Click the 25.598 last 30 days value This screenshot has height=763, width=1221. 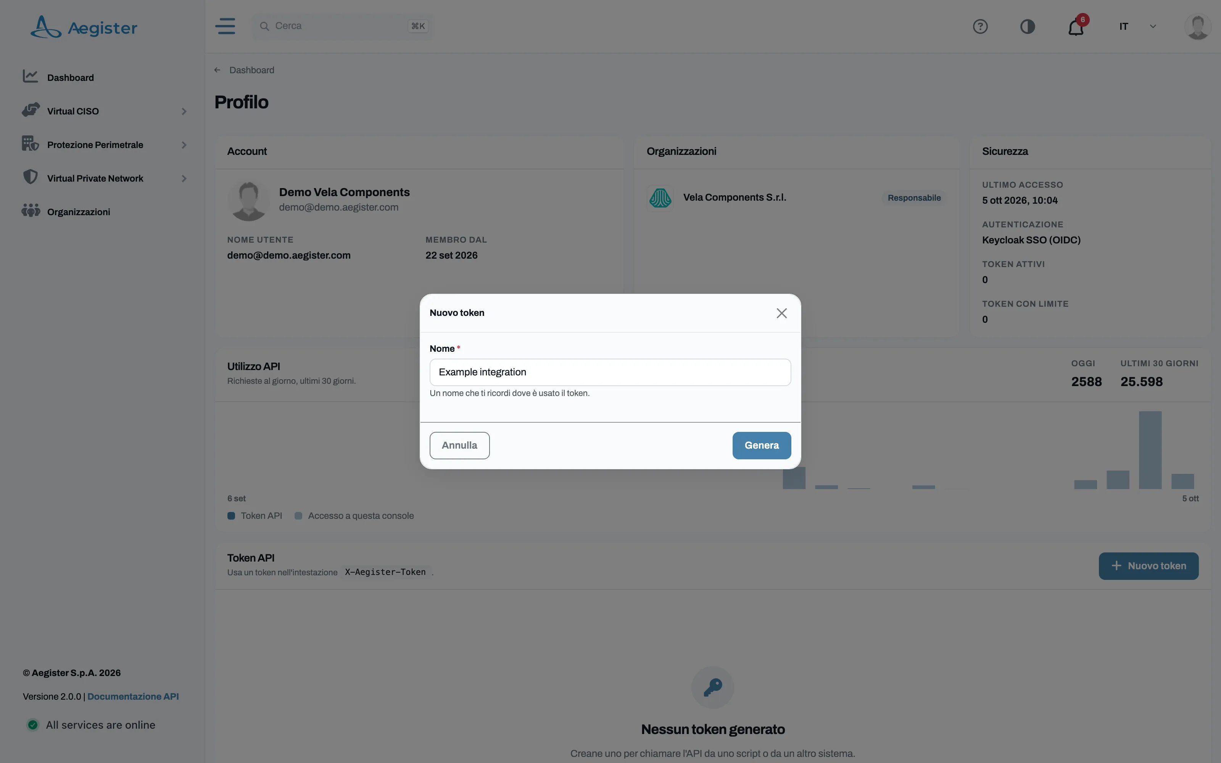tap(1141, 382)
